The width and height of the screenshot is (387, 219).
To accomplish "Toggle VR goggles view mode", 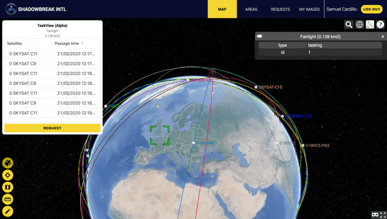I will 375,214.
